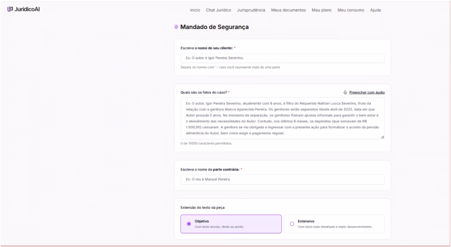451x247 pixels.
Task: Click the document icon beside Mandado de Segurança
Action: (176, 27)
